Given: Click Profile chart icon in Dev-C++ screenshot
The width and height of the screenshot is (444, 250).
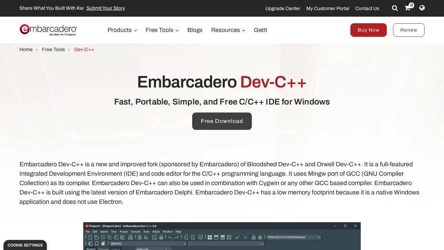Looking at the screenshot, I should (x=254, y=237).
